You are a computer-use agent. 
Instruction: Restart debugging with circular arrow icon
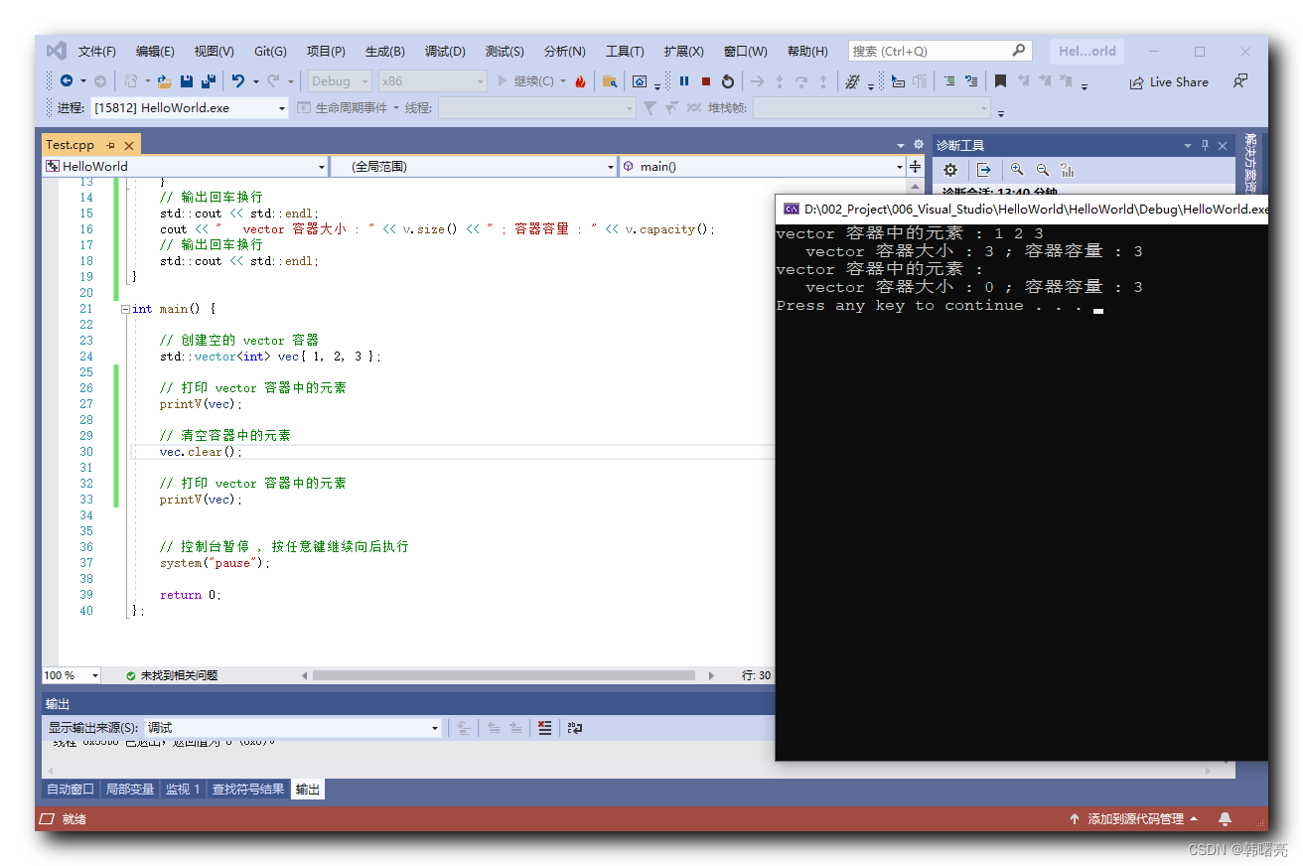click(x=728, y=81)
